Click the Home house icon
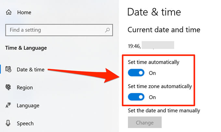Viewport: 221px width, 132px height. click(9, 12)
